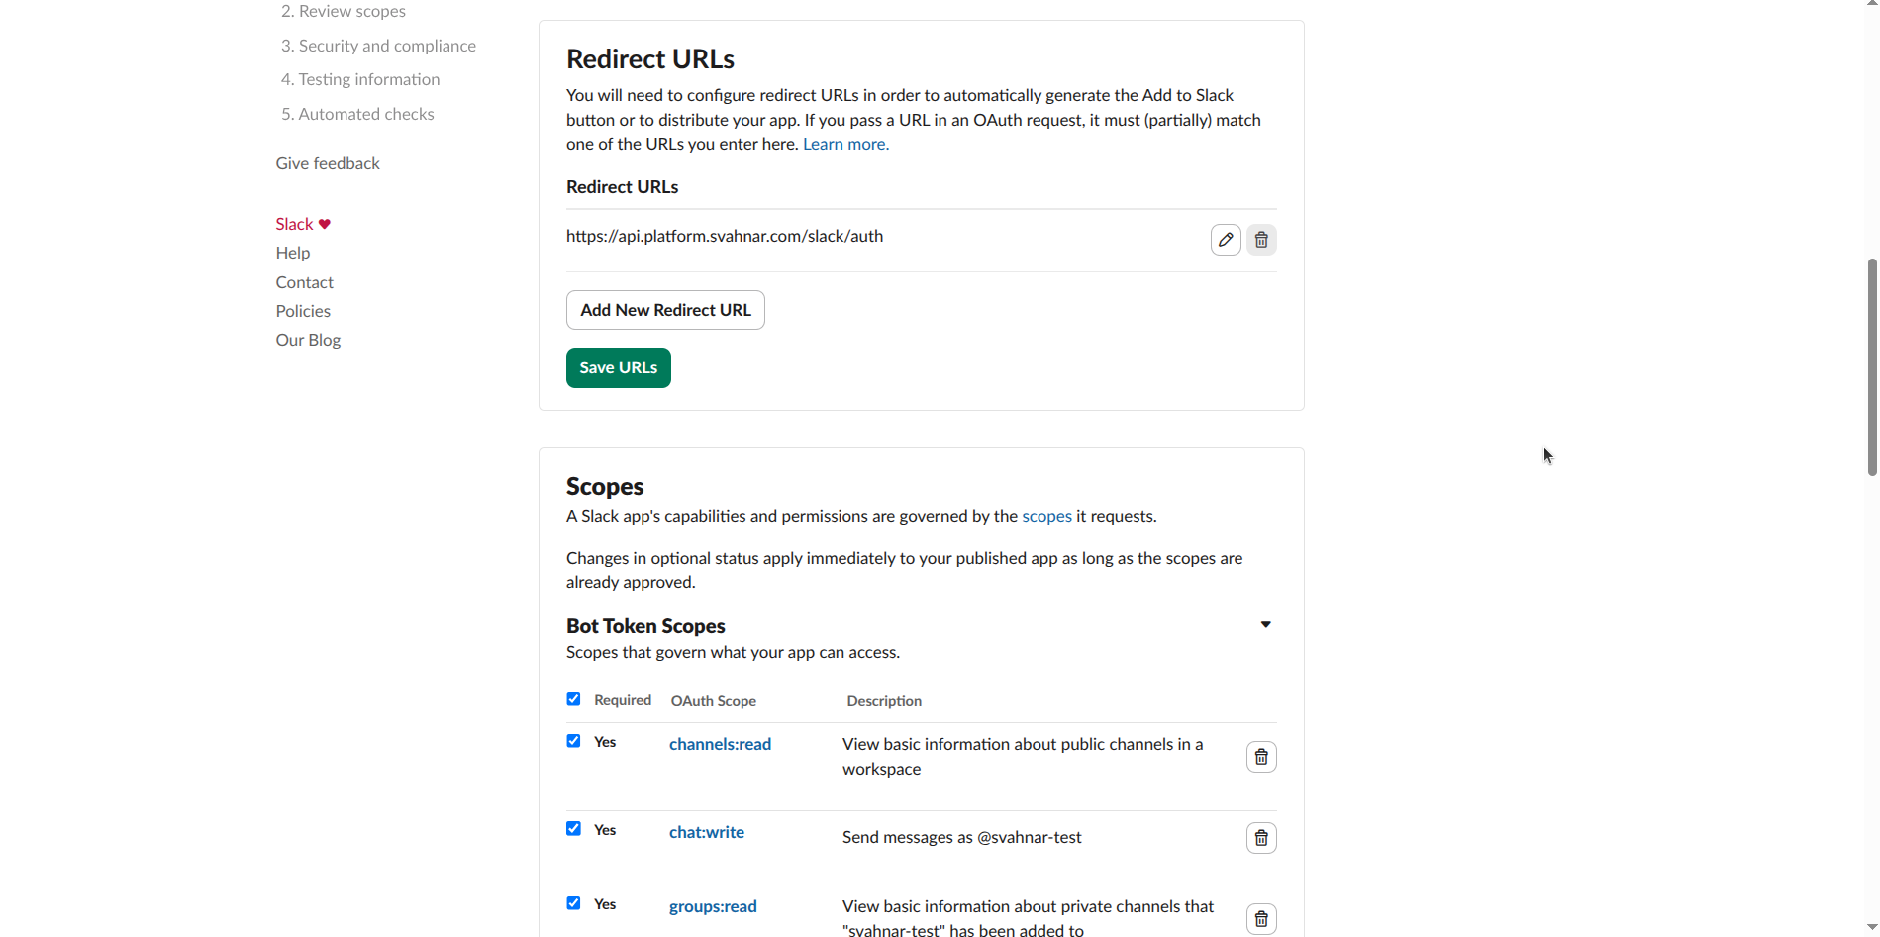Screen dimensions: 1880x937
Task: Uncheck the required box for chat:write
Action: 573,829
